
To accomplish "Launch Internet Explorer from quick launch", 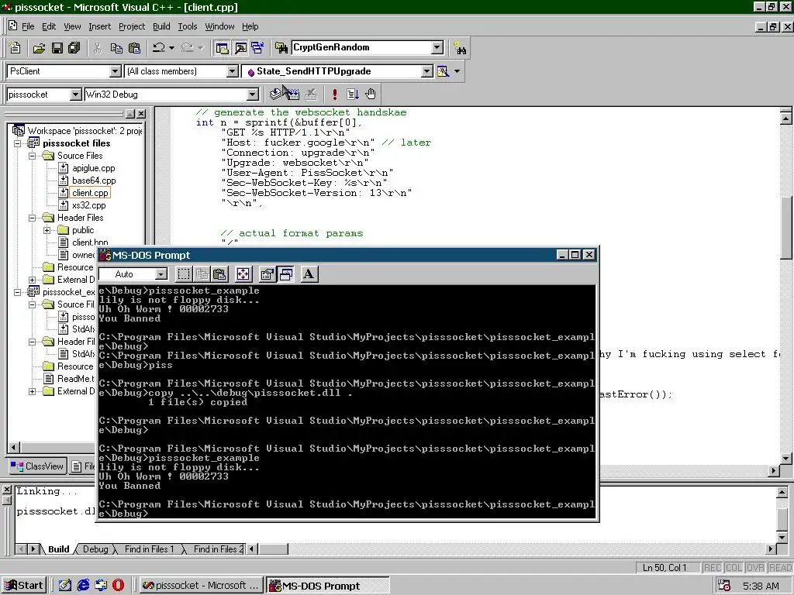I will click(x=83, y=586).
